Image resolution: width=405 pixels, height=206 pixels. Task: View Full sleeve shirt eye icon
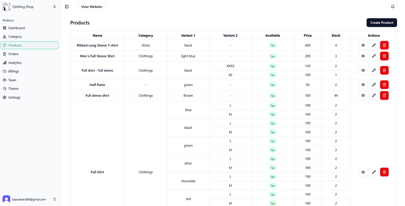(x=363, y=95)
